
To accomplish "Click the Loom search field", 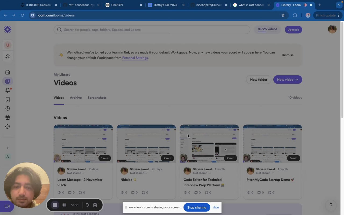I will [x=152, y=30].
